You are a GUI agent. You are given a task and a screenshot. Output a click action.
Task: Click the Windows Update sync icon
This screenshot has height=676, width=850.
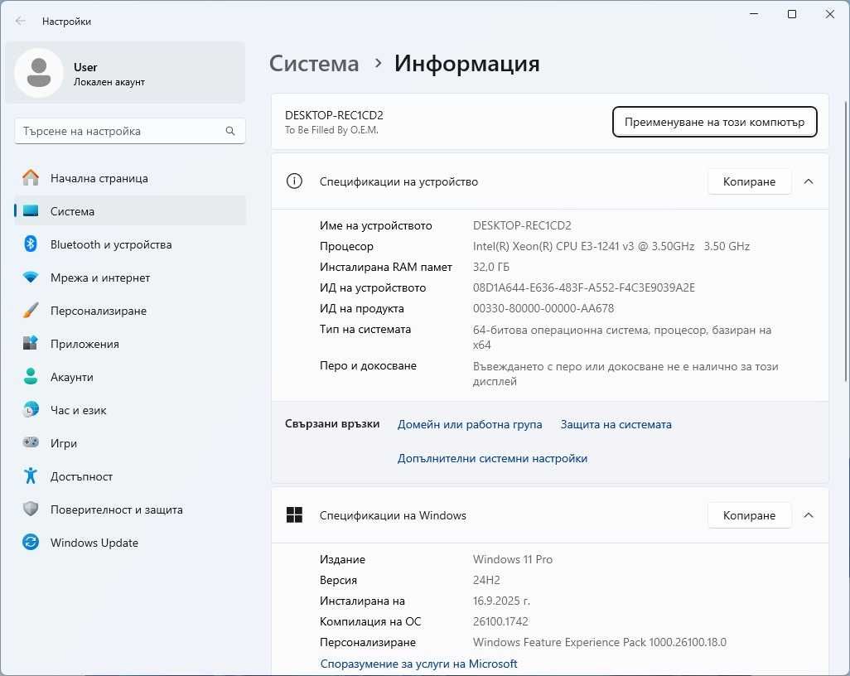point(31,542)
